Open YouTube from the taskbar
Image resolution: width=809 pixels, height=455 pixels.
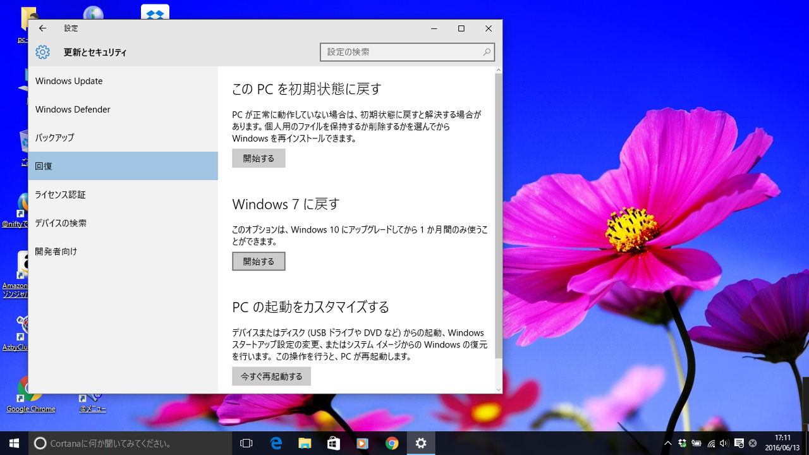coord(363,442)
